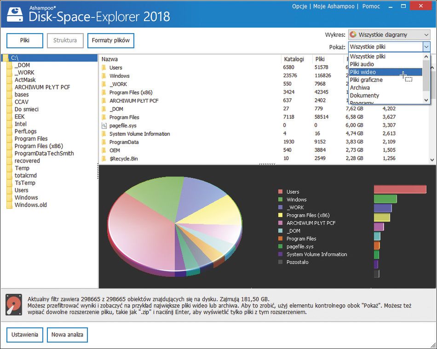Screen dimensions: 437x349
Task: Click the Windows folder icon in file list
Action: (x=103, y=76)
